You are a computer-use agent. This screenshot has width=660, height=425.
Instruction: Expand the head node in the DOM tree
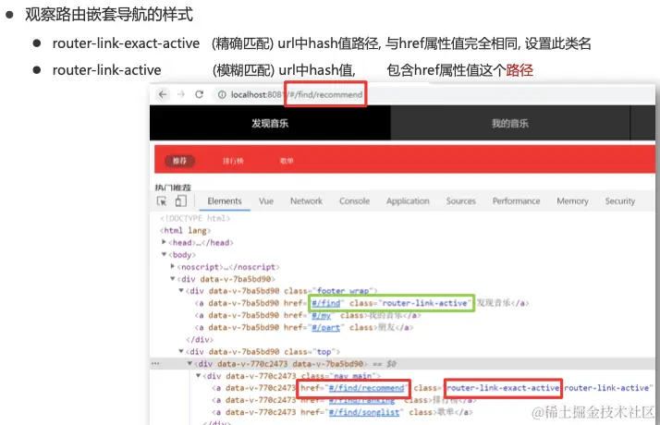[164, 242]
